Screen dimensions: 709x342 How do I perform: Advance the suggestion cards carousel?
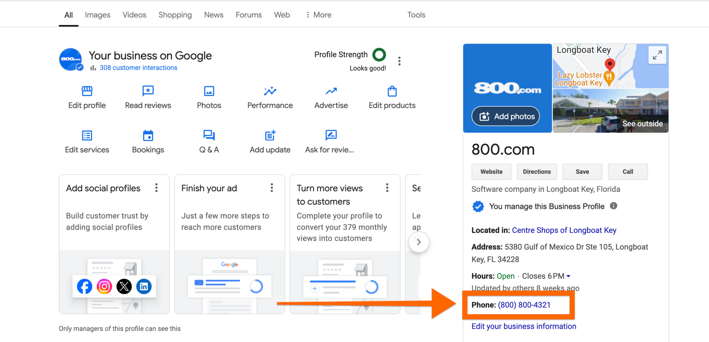pyautogui.click(x=419, y=242)
